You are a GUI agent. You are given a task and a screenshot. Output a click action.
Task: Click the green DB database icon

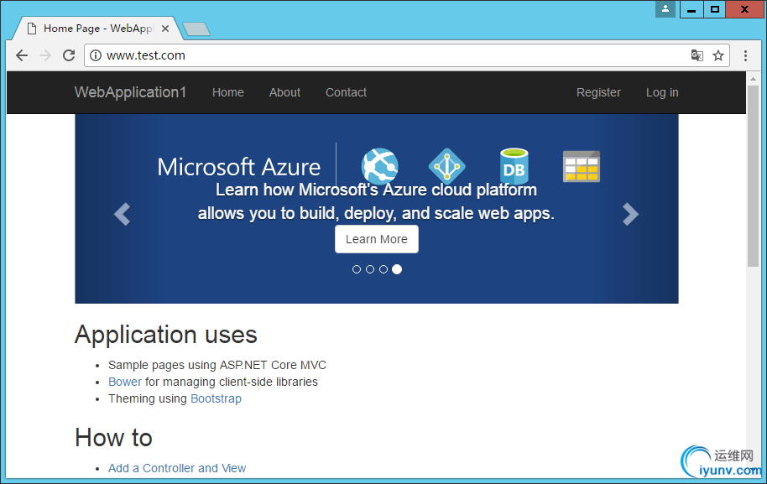coord(514,166)
